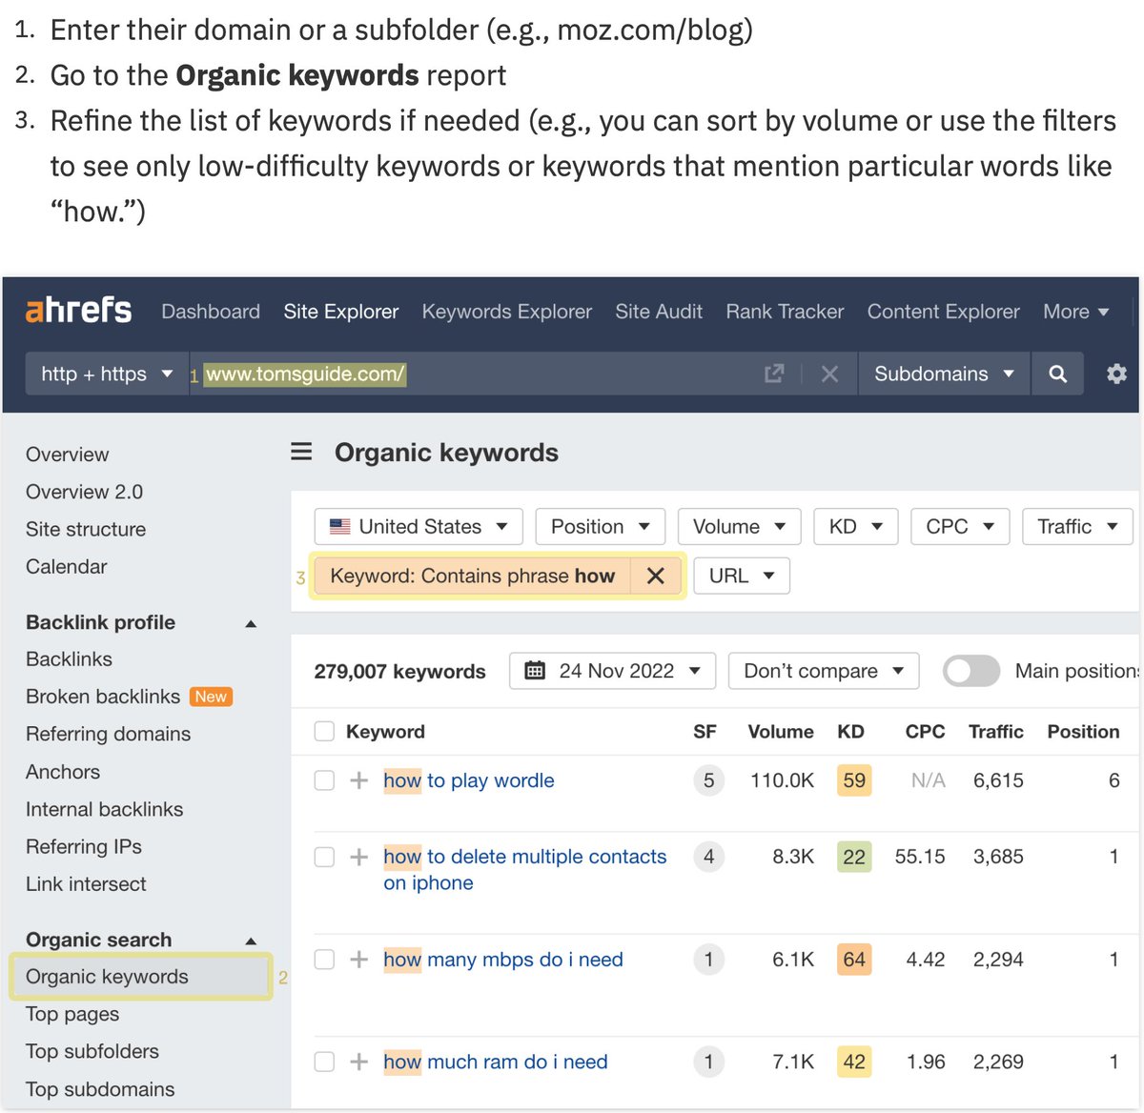Open Site structure in sidebar
Screen dimensions: 1144x1113
pyautogui.click(x=86, y=529)
